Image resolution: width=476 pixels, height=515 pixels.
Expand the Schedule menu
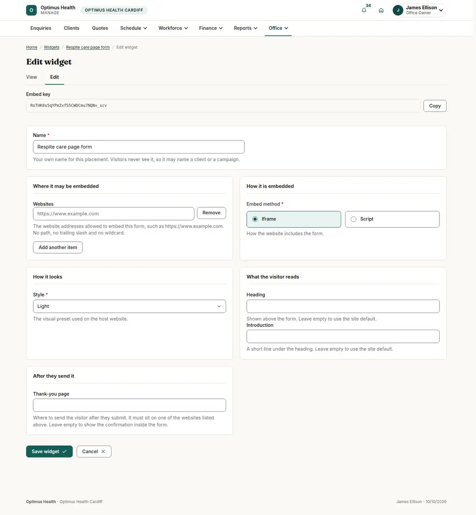[134, 28]
